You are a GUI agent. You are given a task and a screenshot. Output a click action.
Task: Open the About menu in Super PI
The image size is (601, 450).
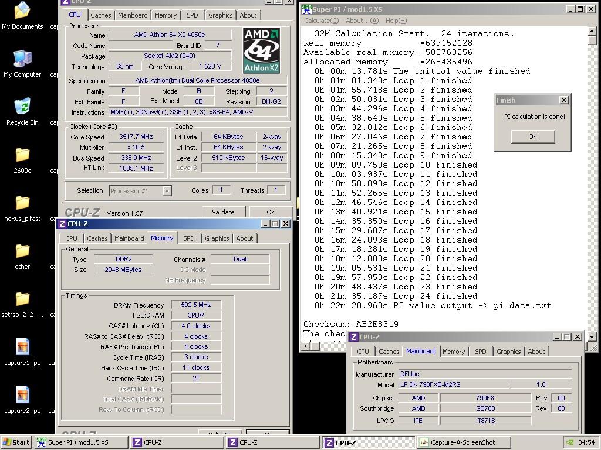pyautogui.click(x=362, y=21)
